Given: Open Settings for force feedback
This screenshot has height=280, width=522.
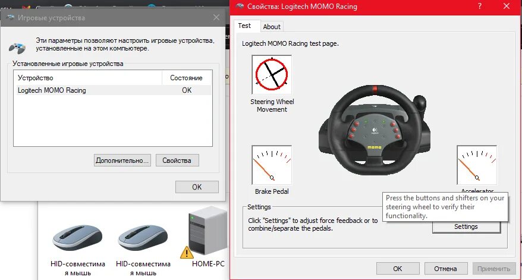Looking at the screenshot, I should pyautogui.click(x=466, y=226).
